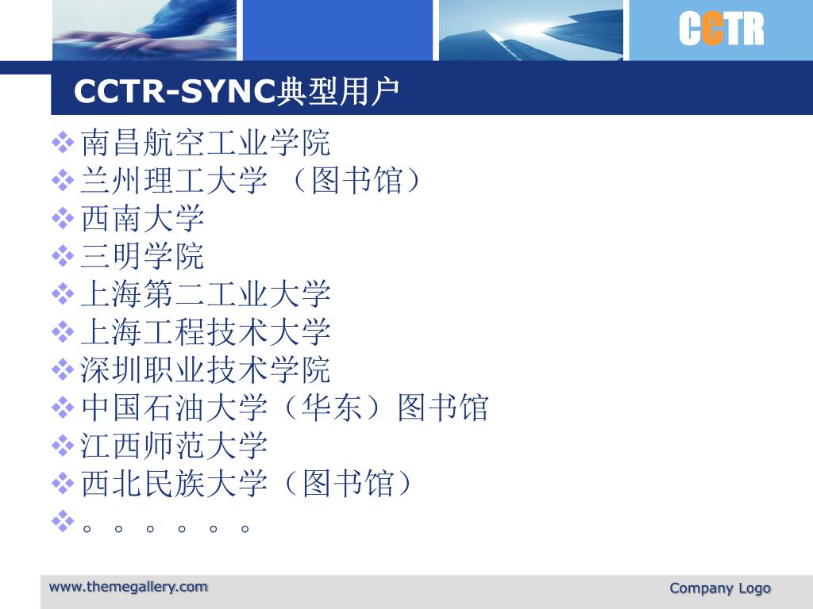Select the line 上海第二工业大学
This screenshot has height=609, width=813.
coord(206,294)
